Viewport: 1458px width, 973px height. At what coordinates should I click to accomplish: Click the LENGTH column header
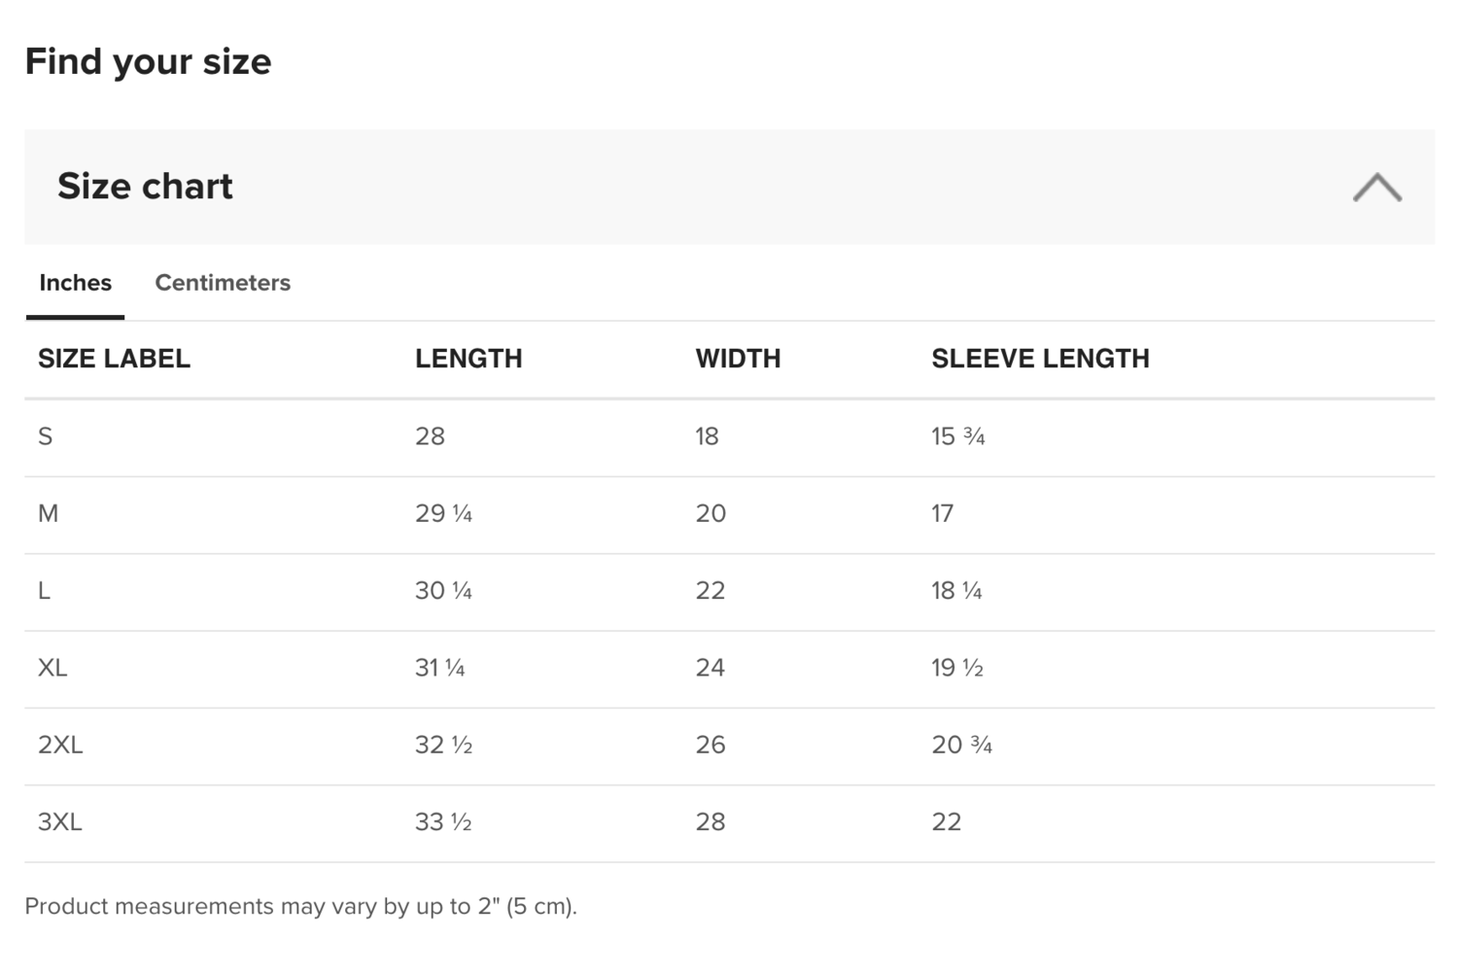tap(469, 359)
